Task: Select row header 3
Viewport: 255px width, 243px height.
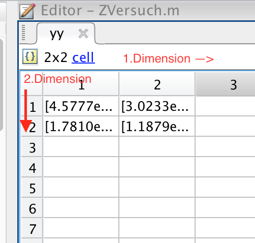Action: coord(32,147)
